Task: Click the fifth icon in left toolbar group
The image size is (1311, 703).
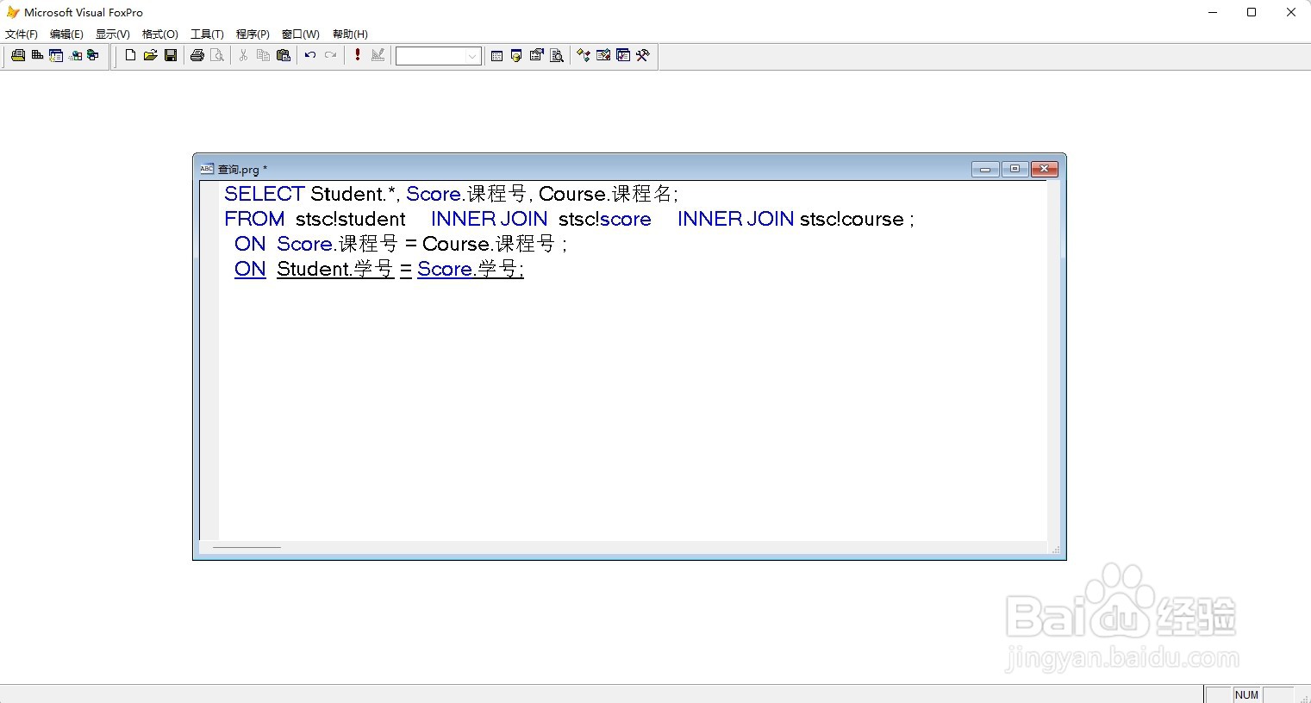Action: pos(93,55)
